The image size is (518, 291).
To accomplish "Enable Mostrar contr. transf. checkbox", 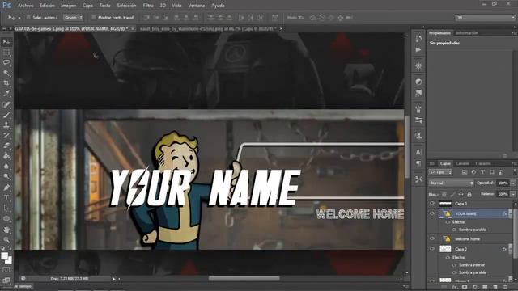I will (94, 18).
